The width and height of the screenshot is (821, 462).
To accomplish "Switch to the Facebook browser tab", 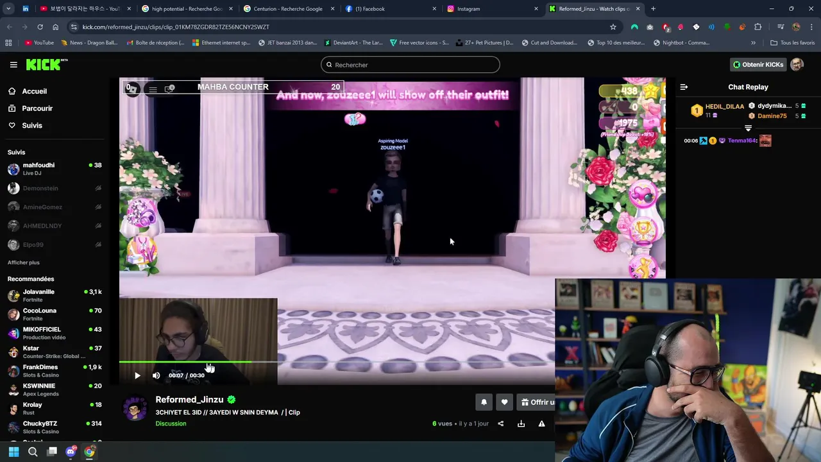I will click(x=389, y=9).
